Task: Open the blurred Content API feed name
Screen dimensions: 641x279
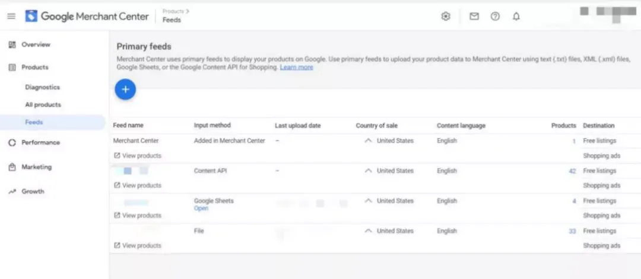Action: tap(130, 171)
